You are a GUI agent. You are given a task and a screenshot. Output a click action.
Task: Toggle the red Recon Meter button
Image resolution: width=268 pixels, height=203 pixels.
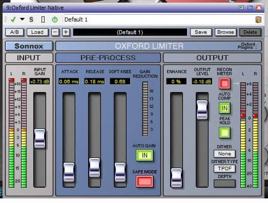click(224, 83)
